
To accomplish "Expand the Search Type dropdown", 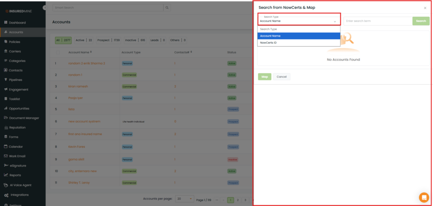I will [x=299, y=19].
